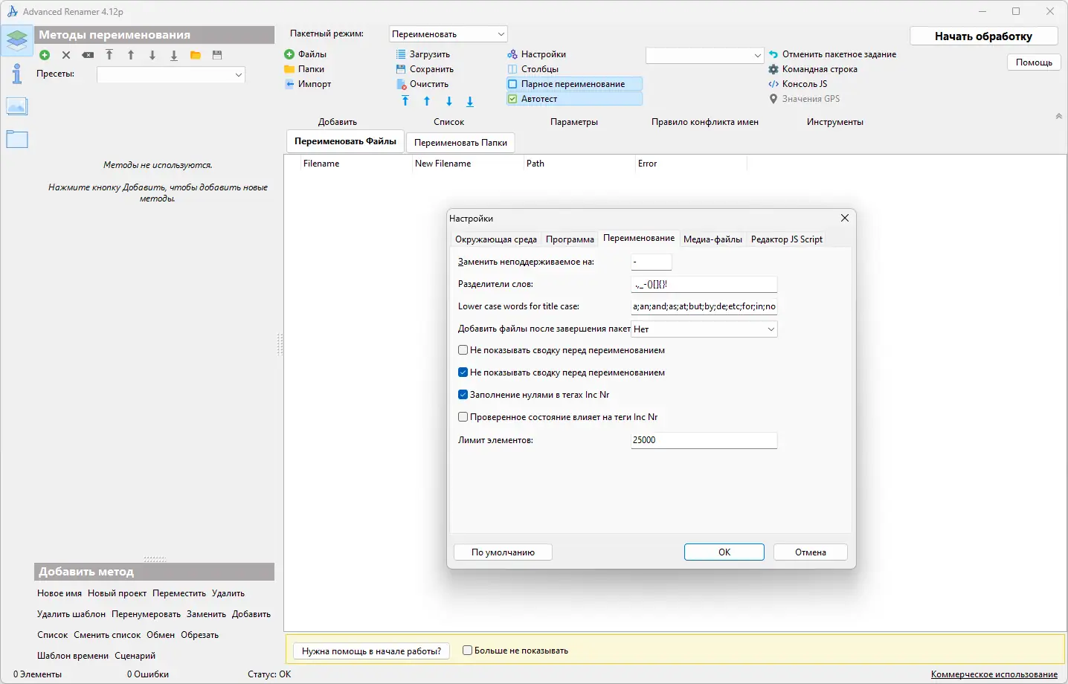
Task: Move method up one step in methods toolbar
Action: pos(131,55)
